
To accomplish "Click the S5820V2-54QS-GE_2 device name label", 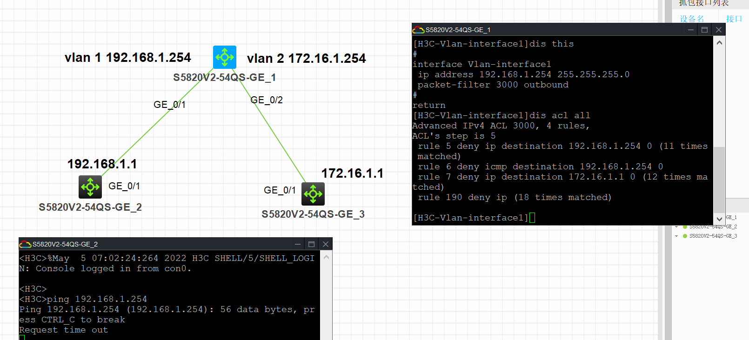I will 90,207.
